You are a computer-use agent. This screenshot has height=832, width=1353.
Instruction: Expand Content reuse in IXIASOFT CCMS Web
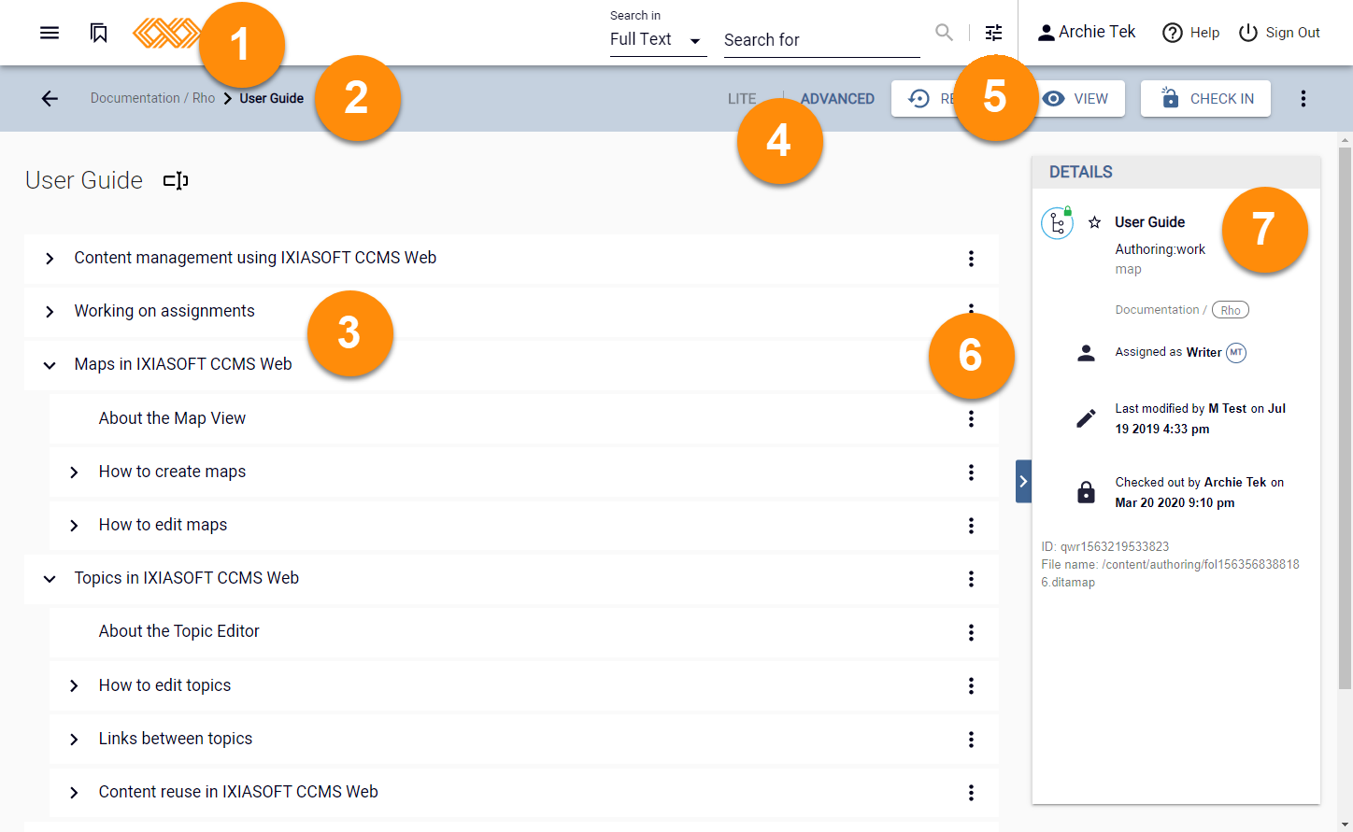(x=74, y=793)
